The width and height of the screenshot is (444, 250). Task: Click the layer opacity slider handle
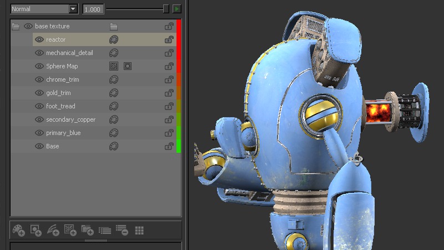165,9
